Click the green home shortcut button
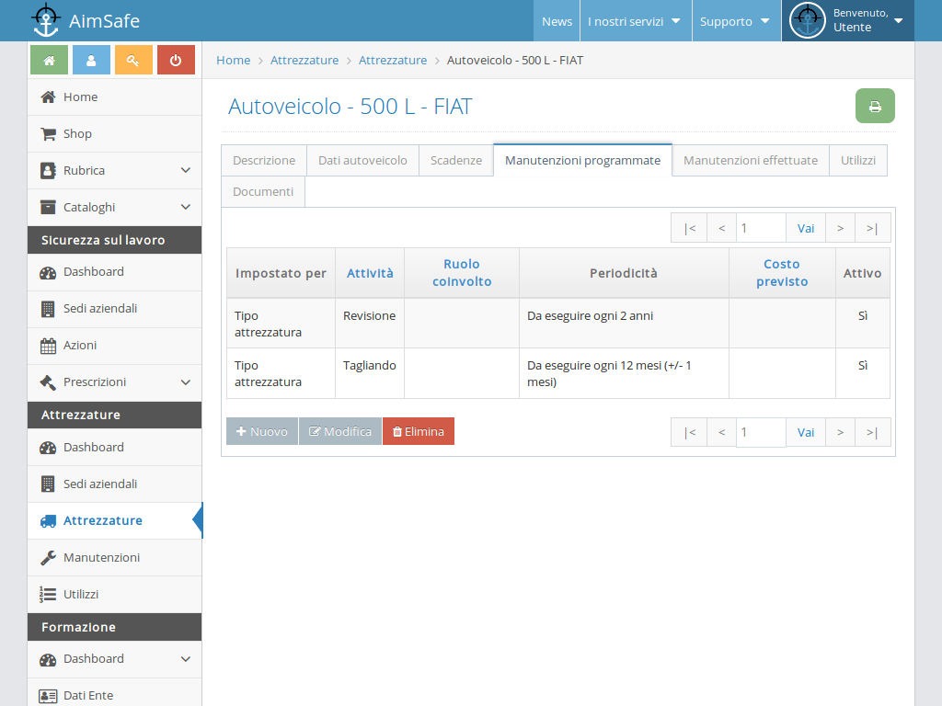 [50, 60]
